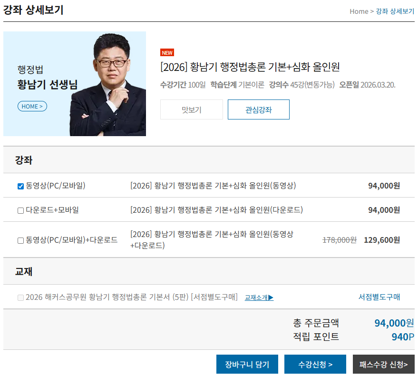This screenshot has width=418, height=377.
Task: Open 패스수강 신청> pass enrollment
Action: 383,364
